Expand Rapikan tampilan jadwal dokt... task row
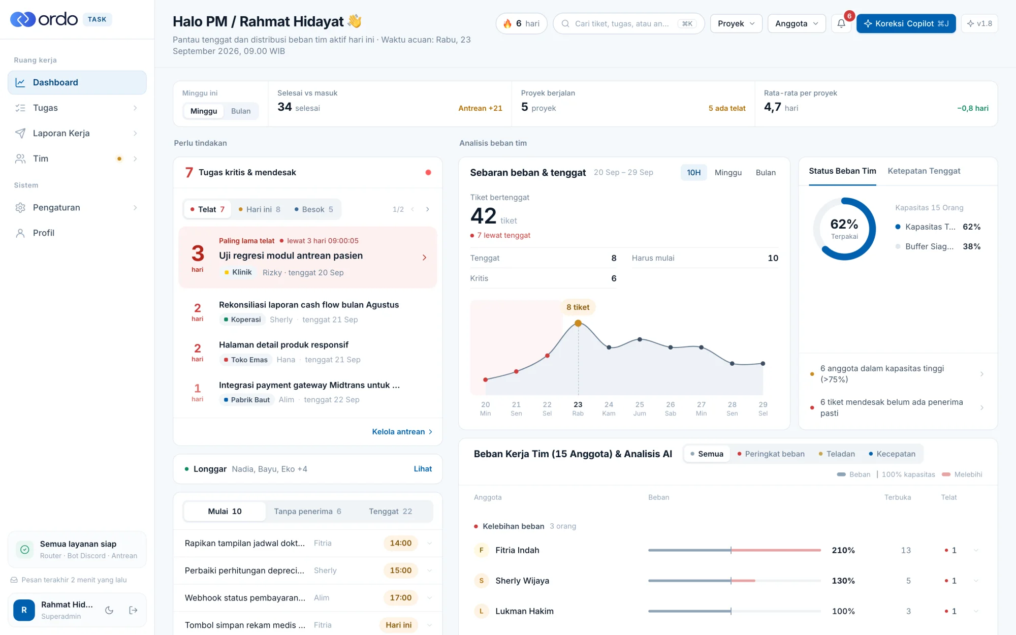The width and height of the screenshot is (1016, 635). 430,543
